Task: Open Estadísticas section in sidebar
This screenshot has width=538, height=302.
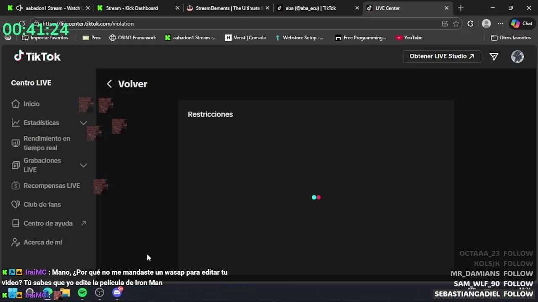Action: click(41, 123)
